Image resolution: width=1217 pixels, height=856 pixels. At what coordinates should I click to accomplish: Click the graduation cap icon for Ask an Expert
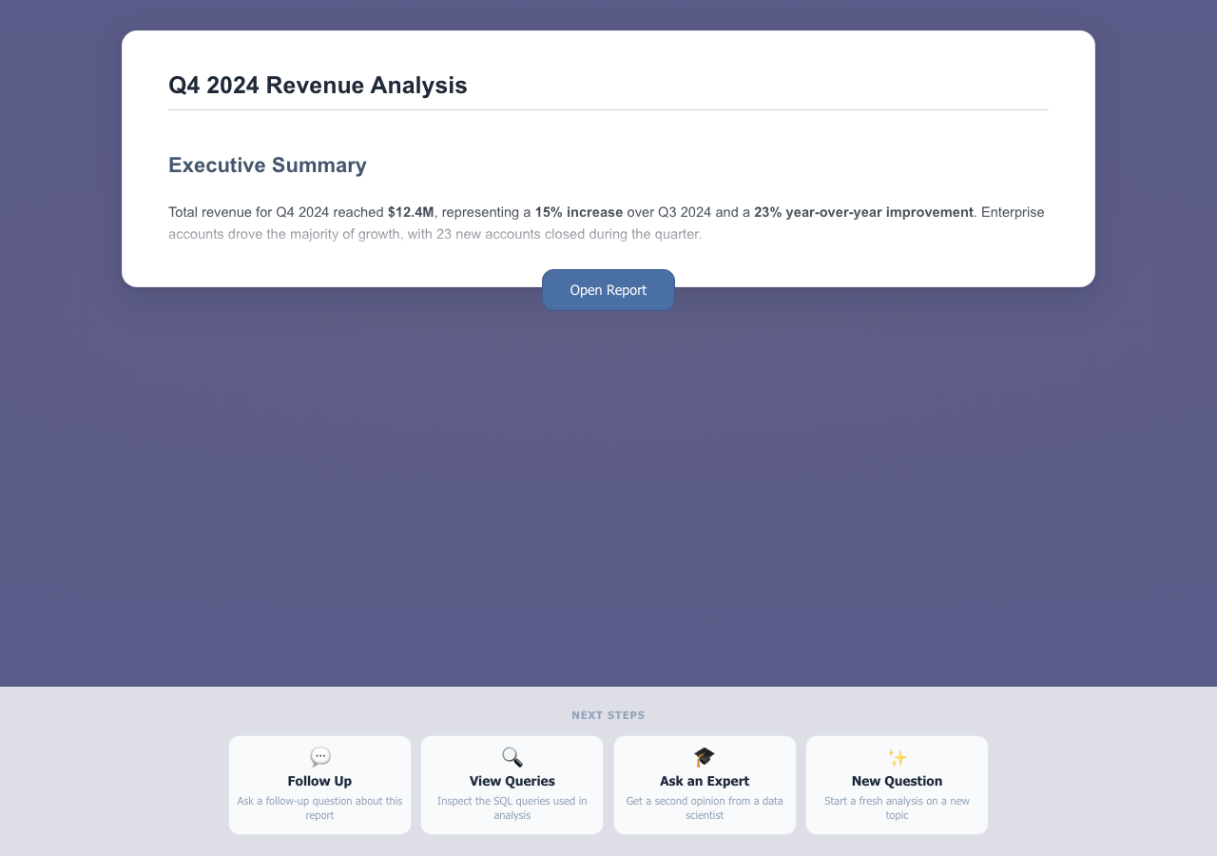click(x=704, y=757)
